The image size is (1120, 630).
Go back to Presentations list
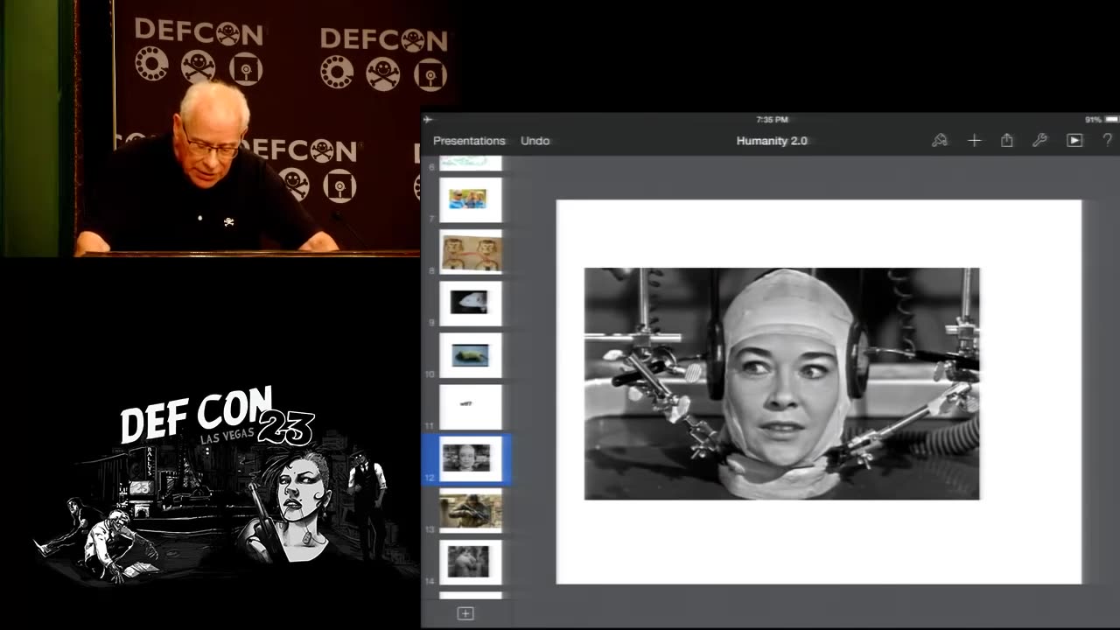469,141
